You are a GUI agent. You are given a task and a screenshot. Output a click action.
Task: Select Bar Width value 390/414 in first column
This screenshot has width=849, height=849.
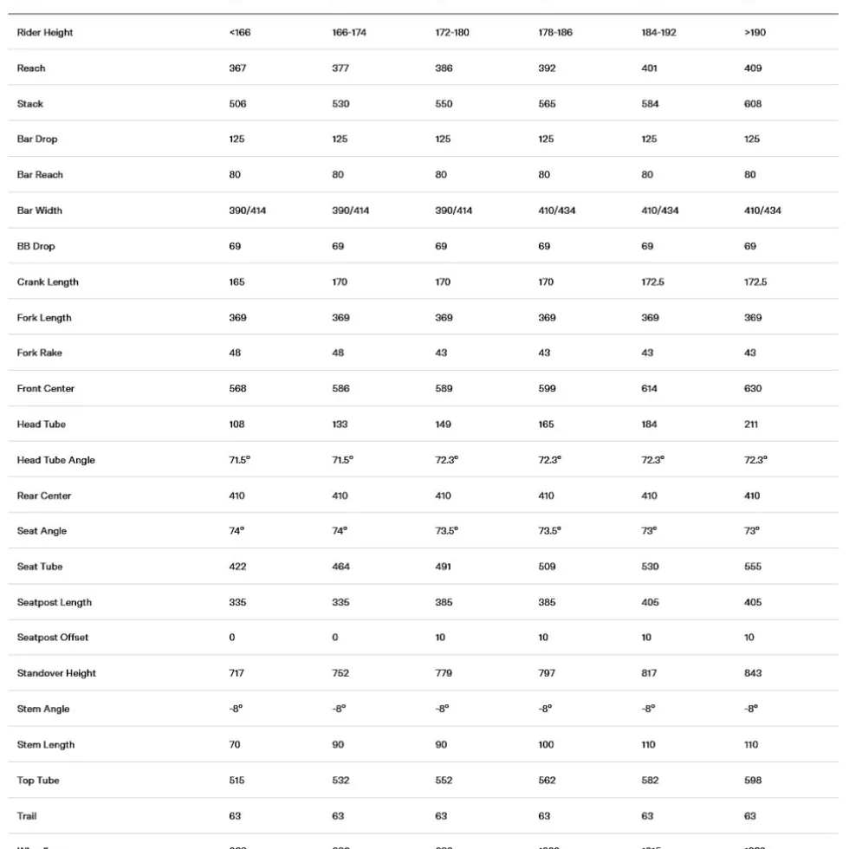tap(248, 211)
